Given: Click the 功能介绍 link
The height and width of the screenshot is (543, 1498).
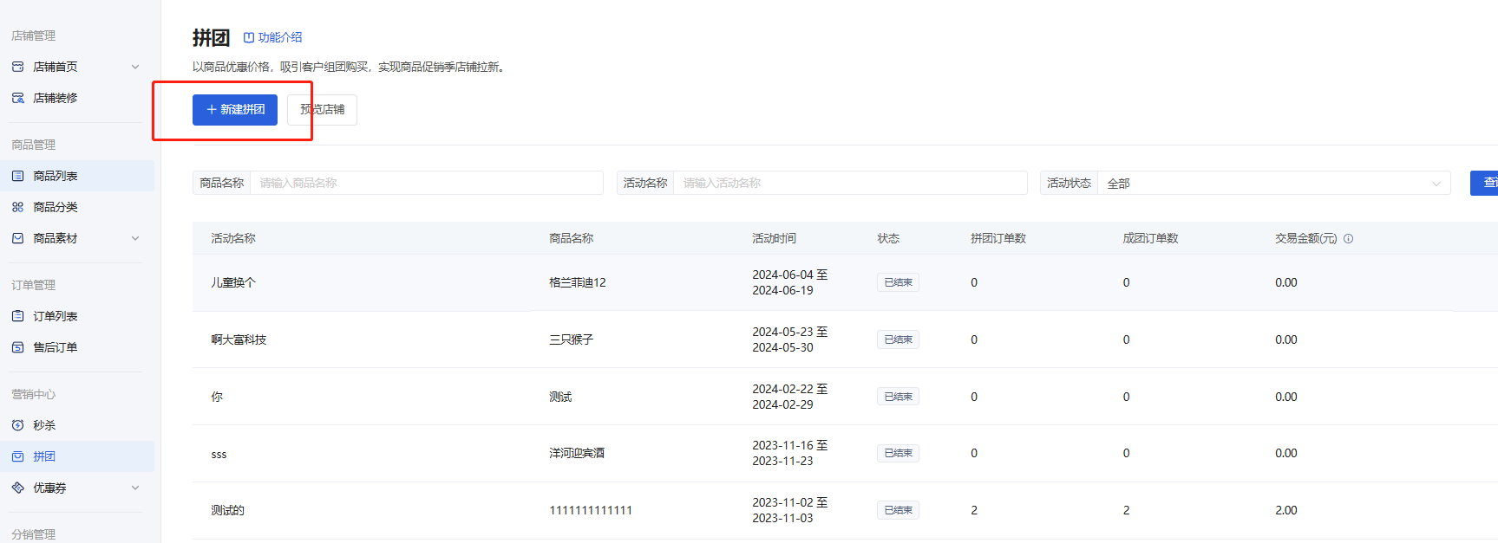Looking at the screenshot, I should point(272,37).
